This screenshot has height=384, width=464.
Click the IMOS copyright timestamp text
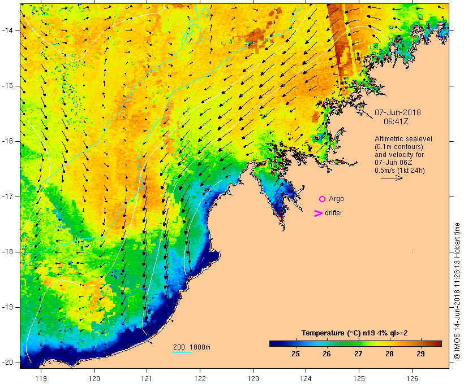pos(457,291)
